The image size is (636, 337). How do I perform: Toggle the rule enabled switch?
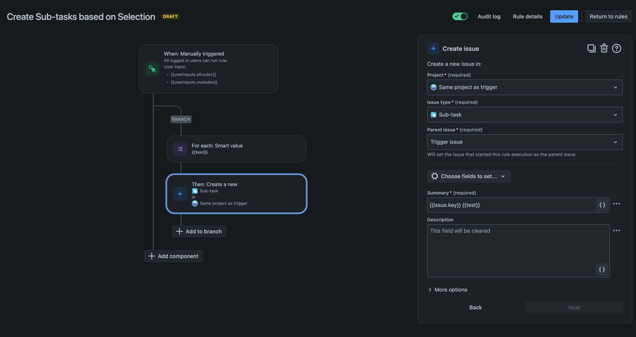click(460, 17)
